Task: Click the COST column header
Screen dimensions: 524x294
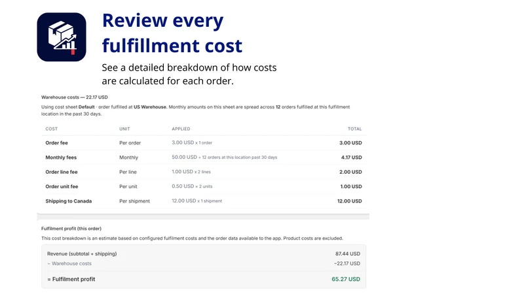Action: (52, 129)
